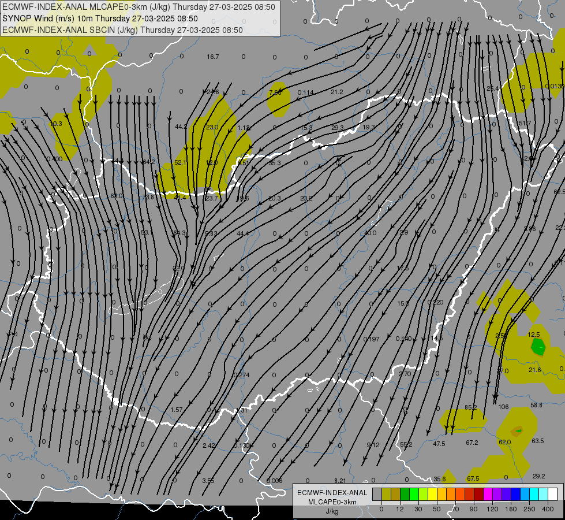This screenshot has height=520, width=565.
Task: Click the map value '73.8'
Action: click(148, 197)
